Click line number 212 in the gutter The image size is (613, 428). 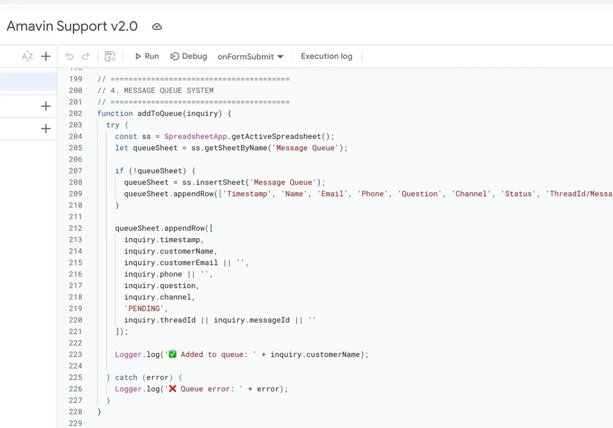pos(75,228)
